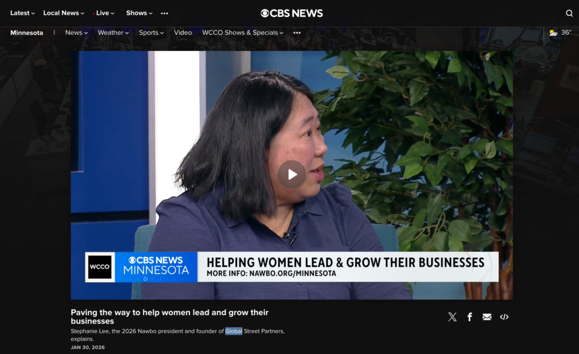This screenshot has height=354, width=579.
Task: Expand the Live dropdown
Action: (103, 12)
